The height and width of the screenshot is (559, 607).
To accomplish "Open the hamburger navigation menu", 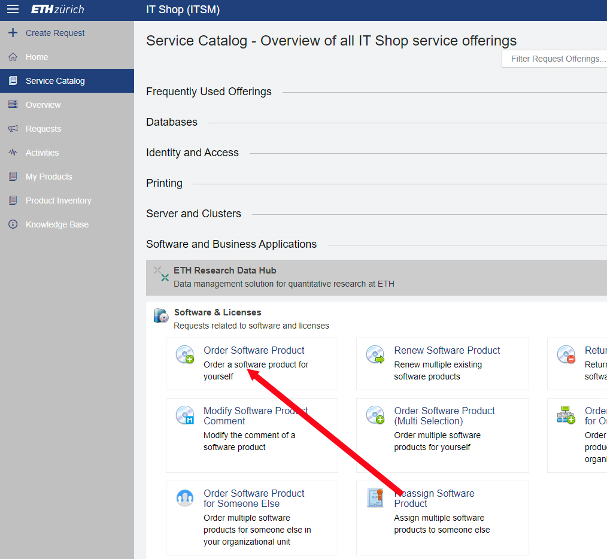I will point(13,10).
